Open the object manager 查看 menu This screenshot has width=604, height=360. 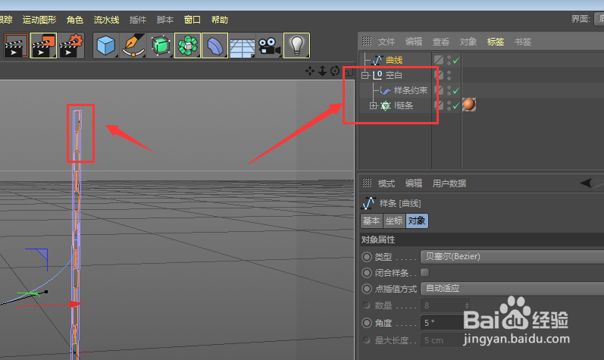(440, 42)
